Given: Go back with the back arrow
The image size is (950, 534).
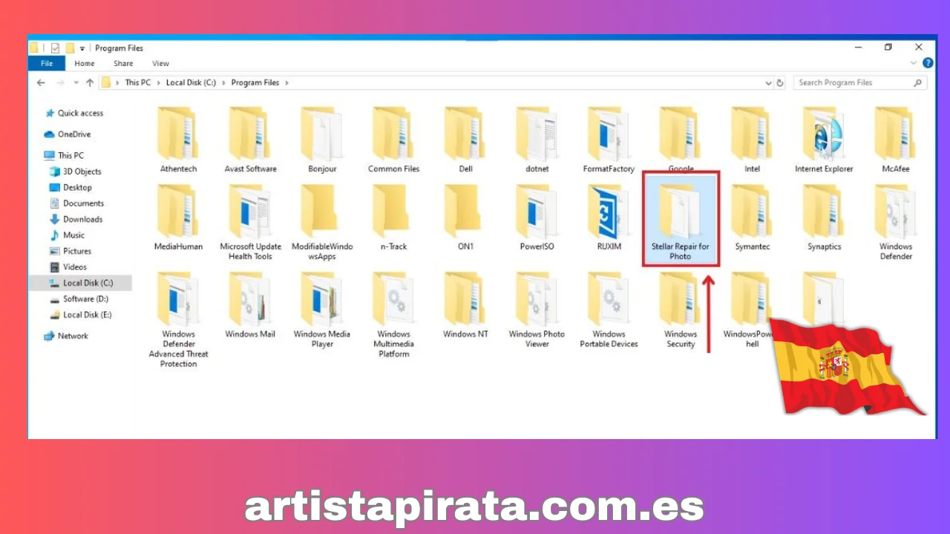Looking at the screenshot, I should pyautogui.click(x=42, y=82).
